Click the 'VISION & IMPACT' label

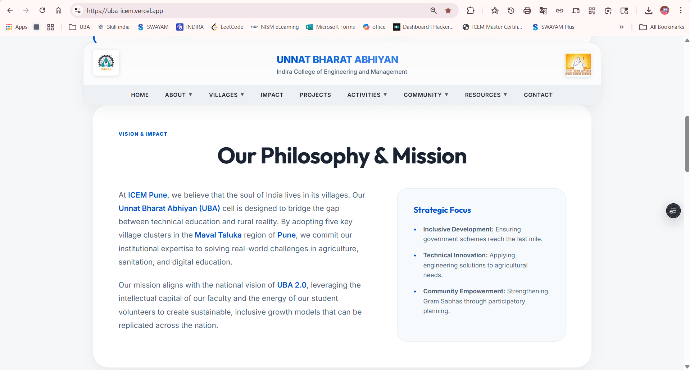(x=143, y=134)
